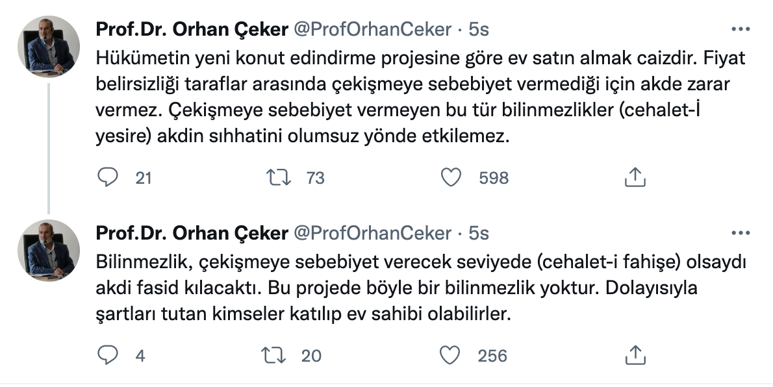
Task: Click @ProfOrhanCeker handle on first tweet
Action: [373, 29]
